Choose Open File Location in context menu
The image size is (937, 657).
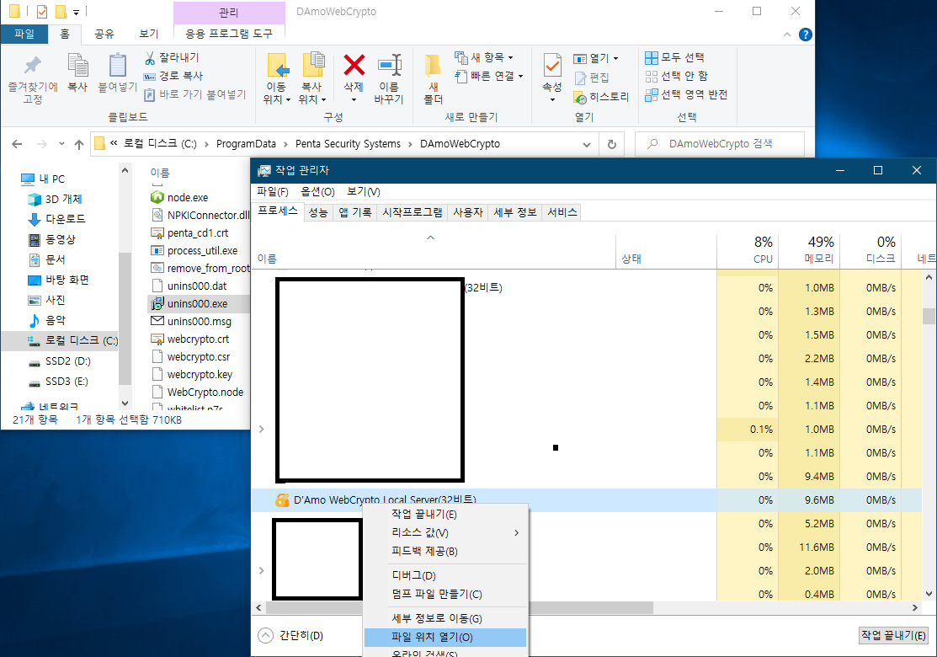pyautogui.click(x=446, y=638)
